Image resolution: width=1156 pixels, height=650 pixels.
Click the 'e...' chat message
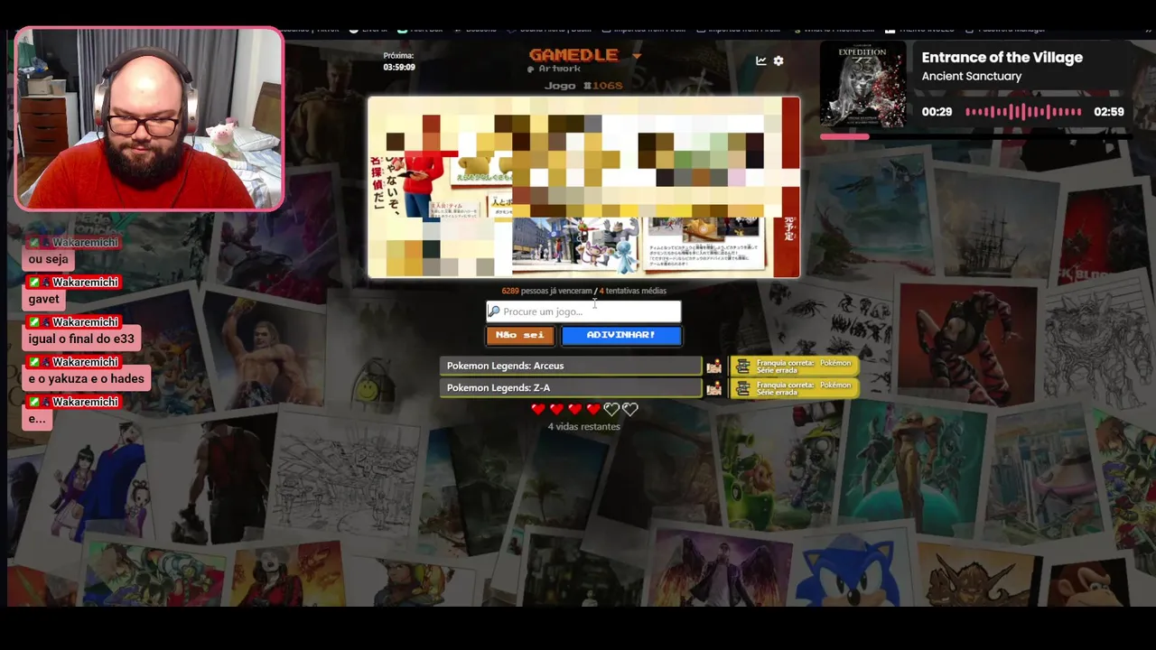point(37,418)
